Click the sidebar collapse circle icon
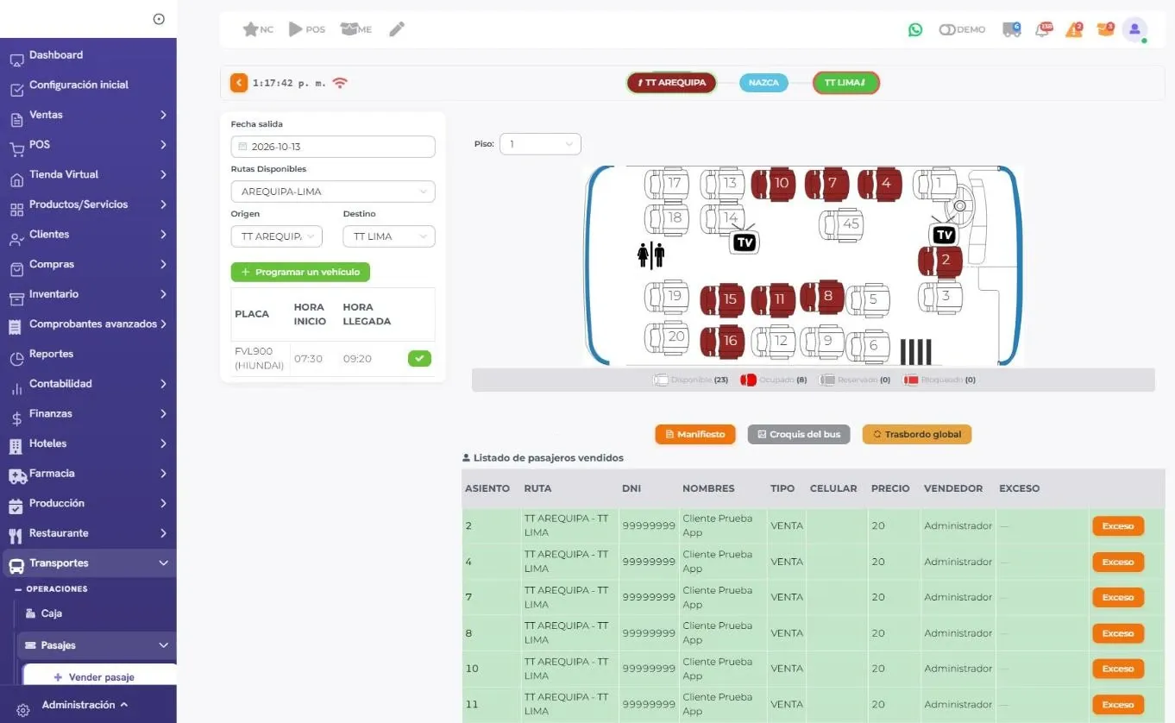 (x=159, y=19)
